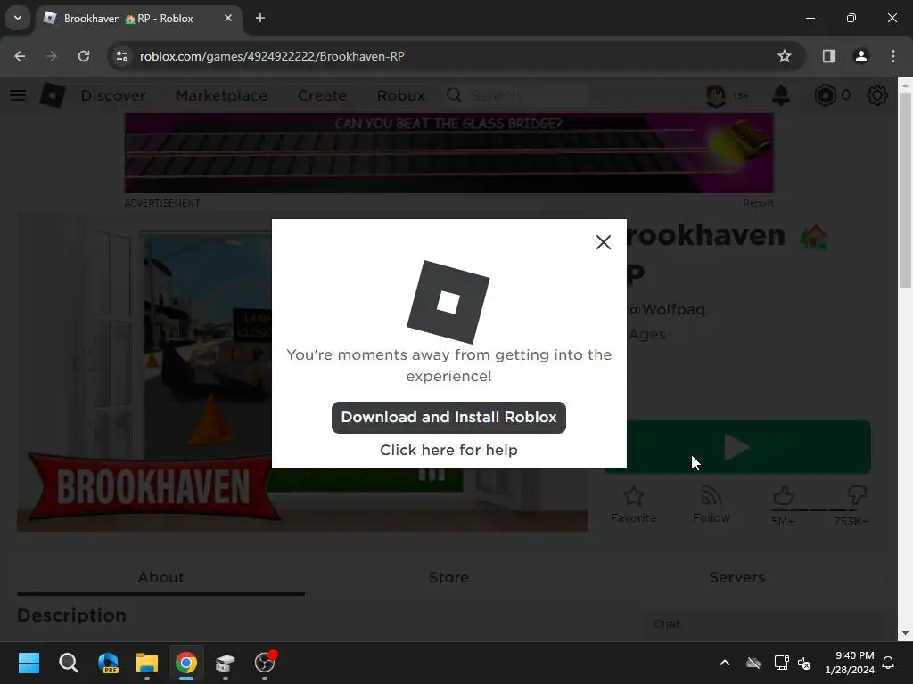Open Chrome three-dot menu
Screen dimensions: 913x684
click(892, 56)
